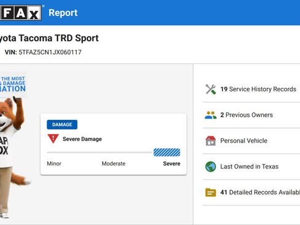Open 2 Previous Owners entry
This screenshot has height=225, width=300.
(247, 115)
